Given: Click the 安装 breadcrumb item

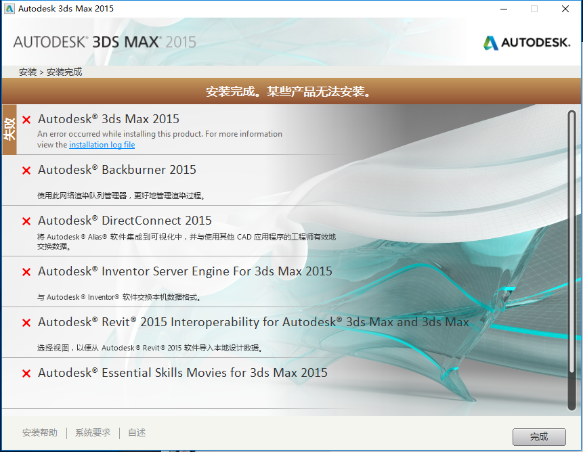Looking at the screenshot, I should pos(28,72).
